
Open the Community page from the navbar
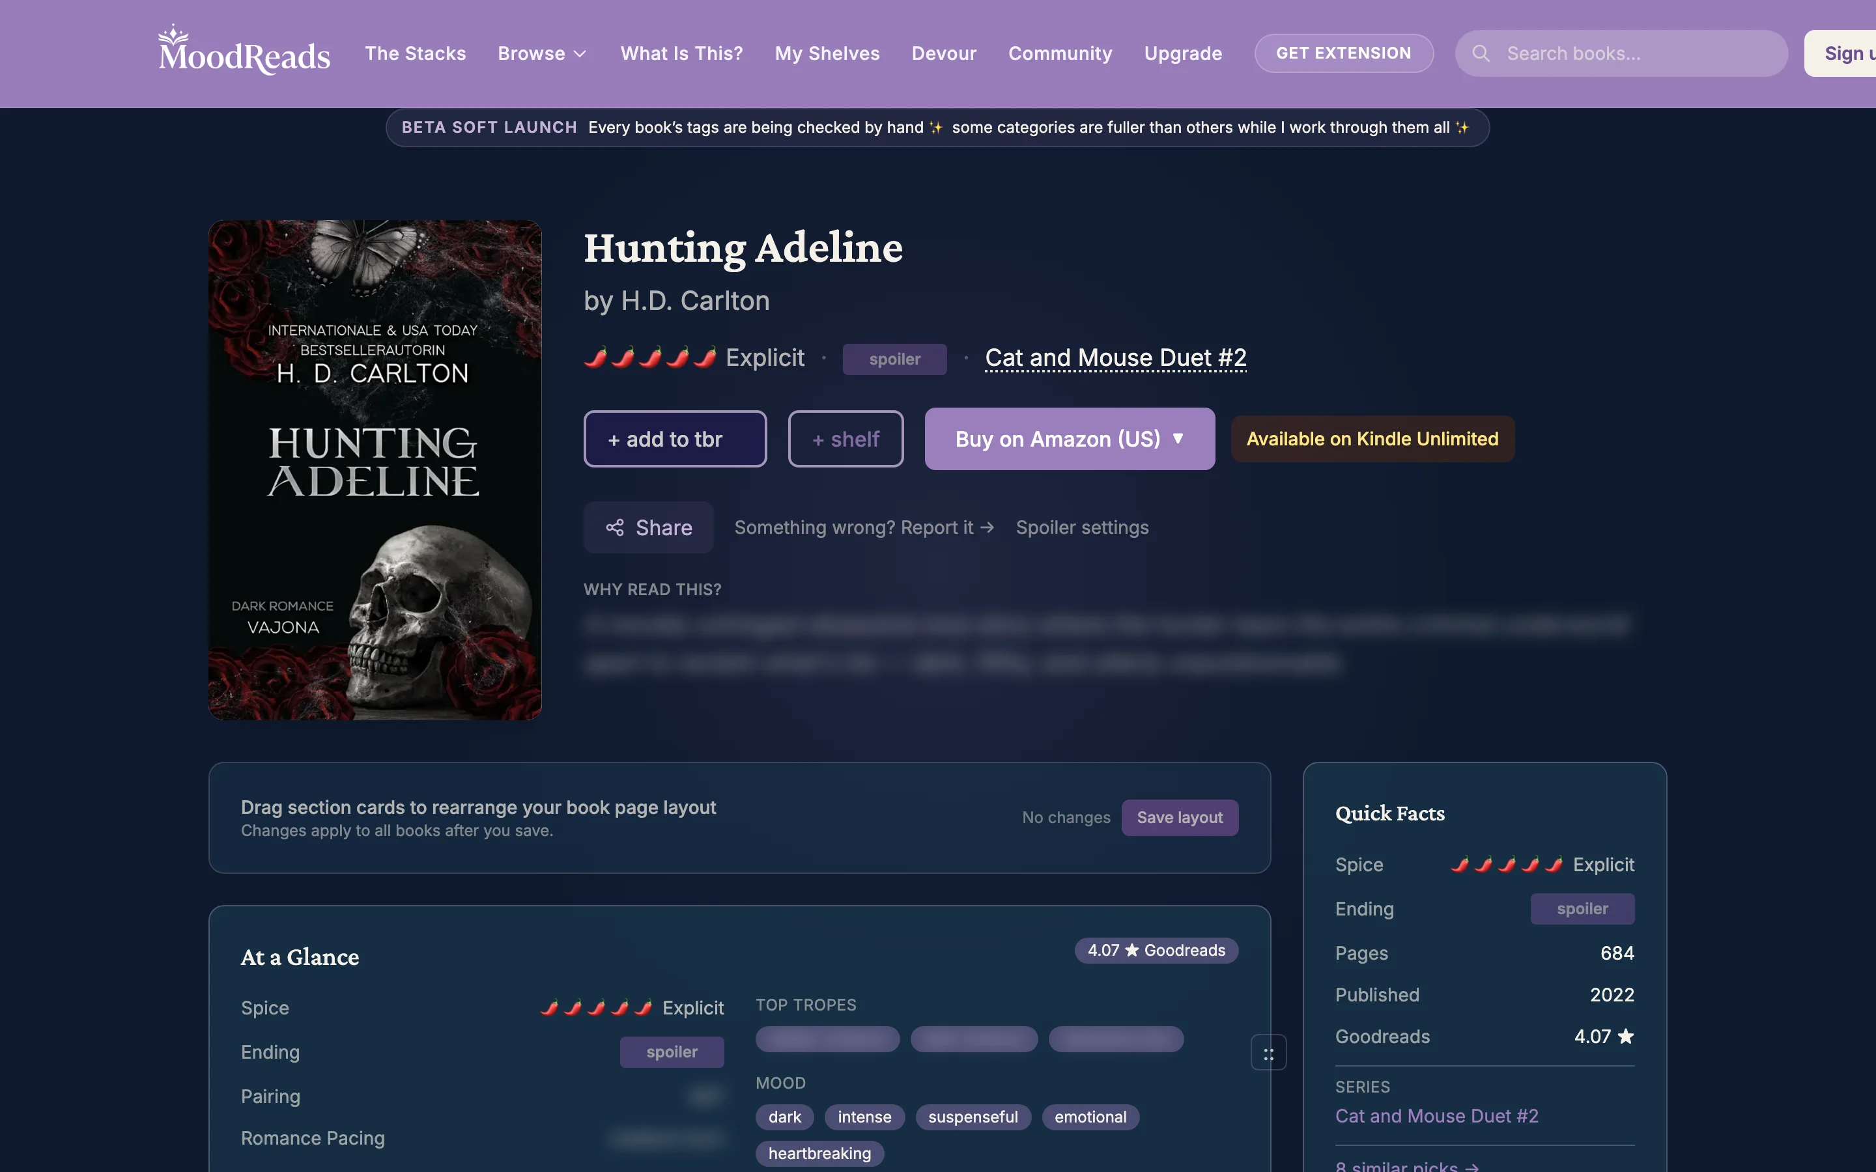click(1060, 53)
